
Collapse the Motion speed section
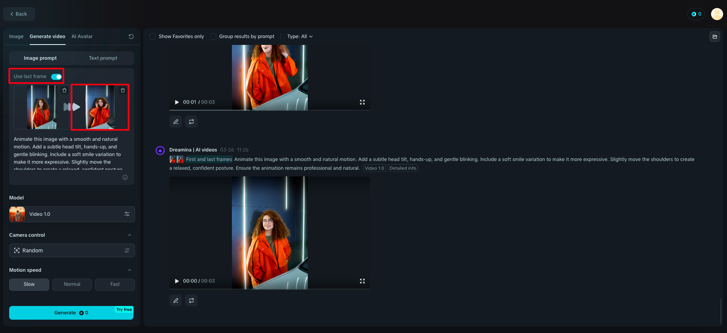click(130, 270)
